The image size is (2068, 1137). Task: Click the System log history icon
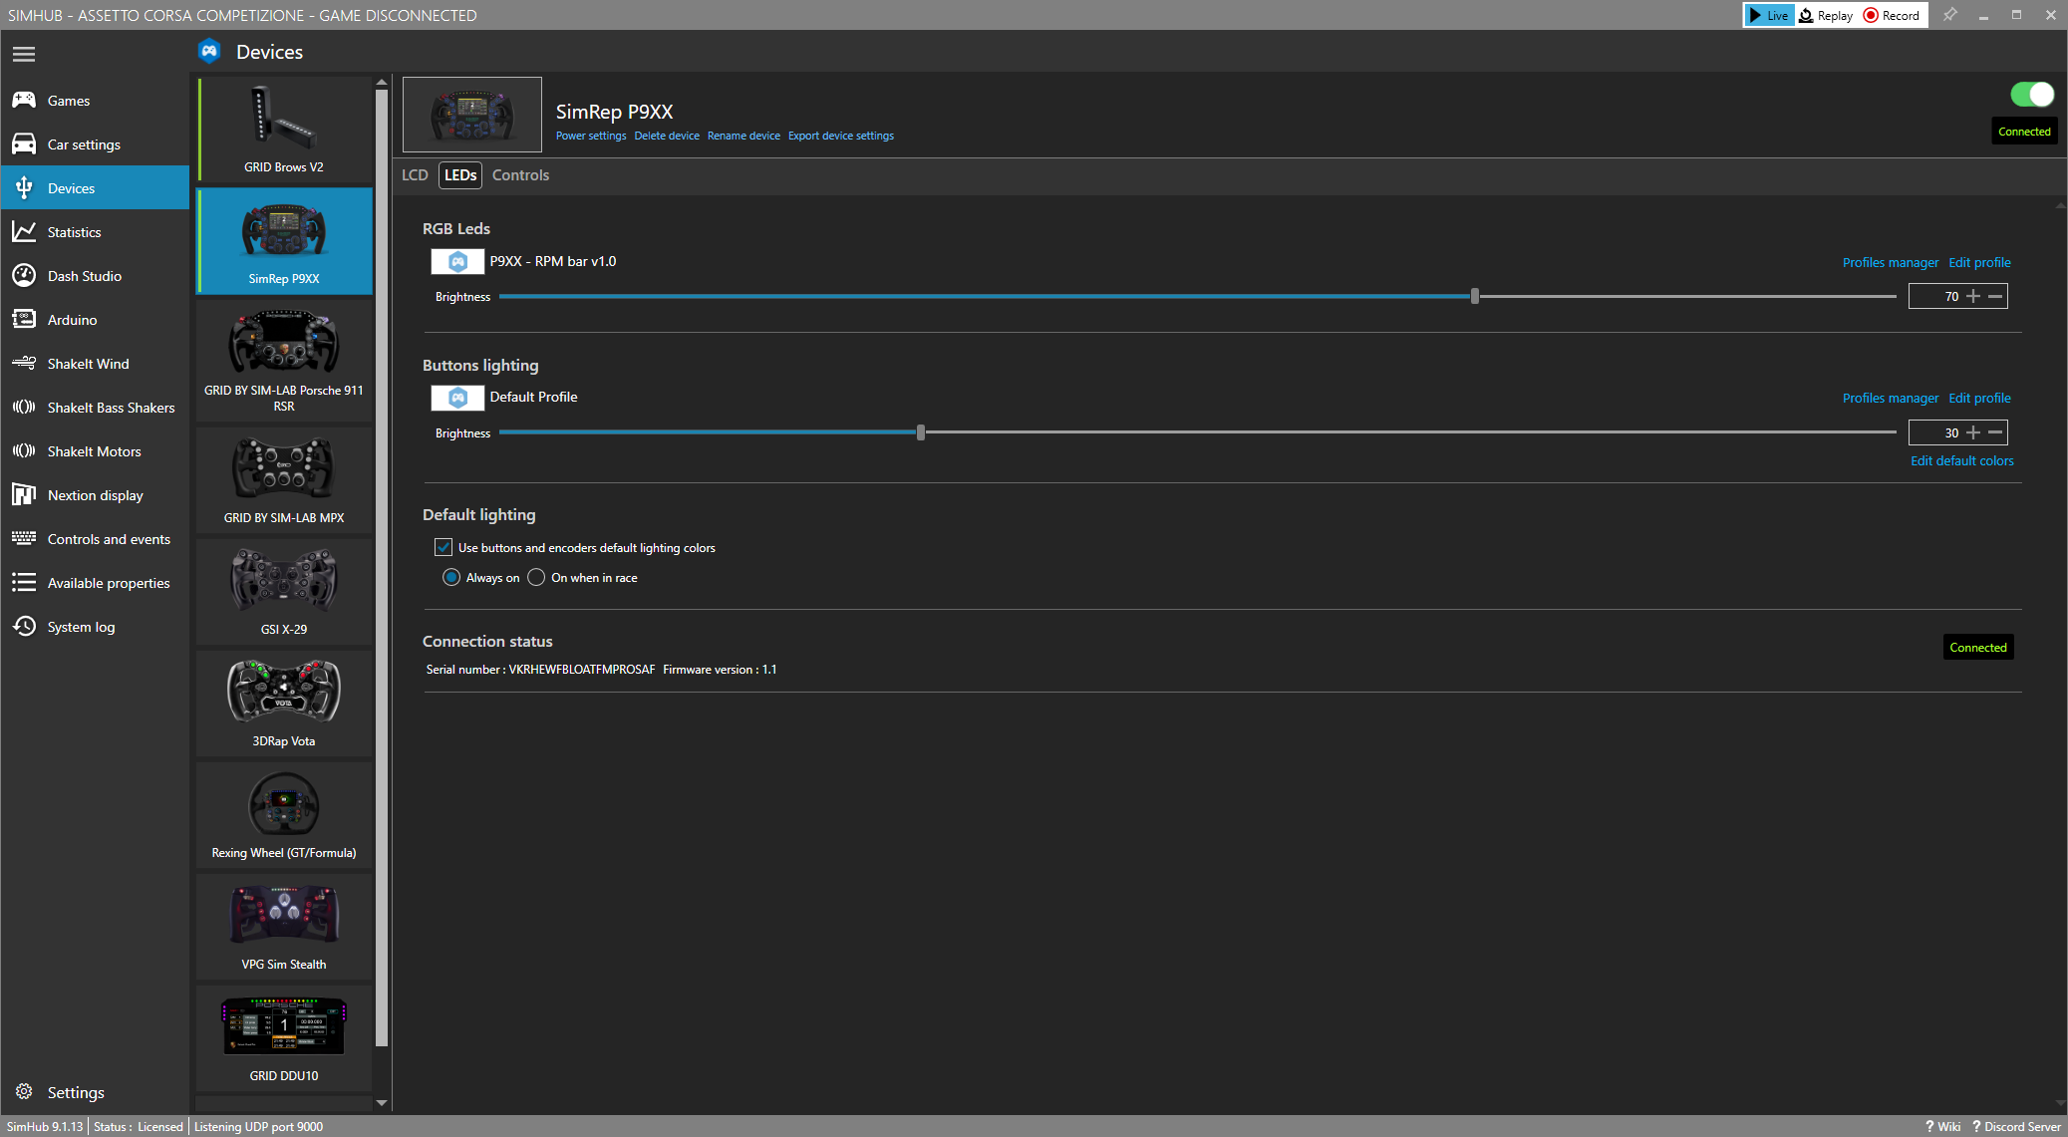(24, 626)
